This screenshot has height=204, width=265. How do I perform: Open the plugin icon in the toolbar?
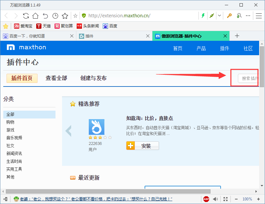pos(212,15)
